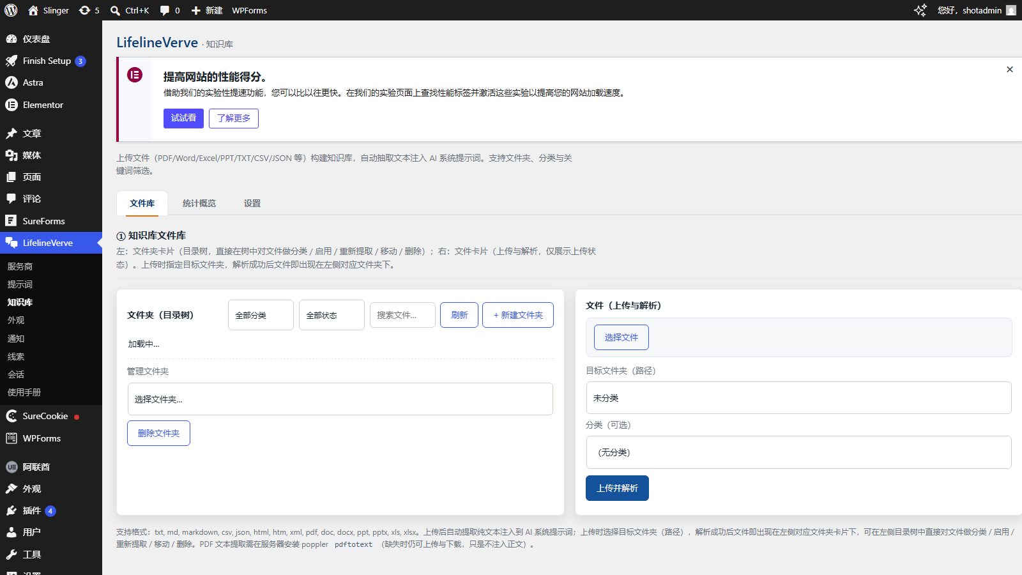The width and height of the screenshot is (1022, 575).
Task: Open the 会话 submenu item
Action: (16, 374)
